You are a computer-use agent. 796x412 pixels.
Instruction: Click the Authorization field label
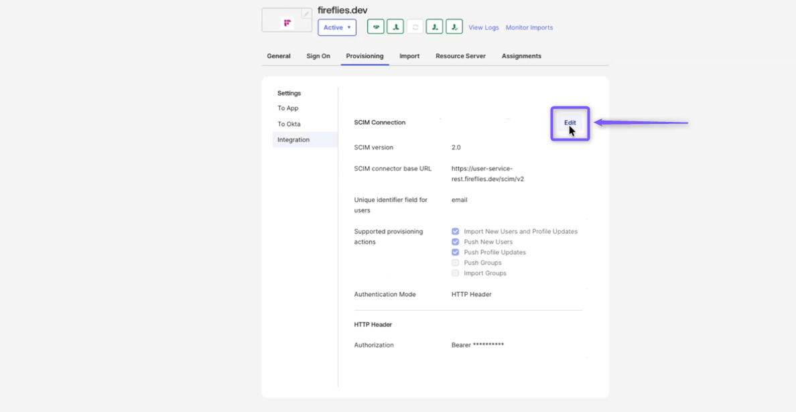point(374,345)
